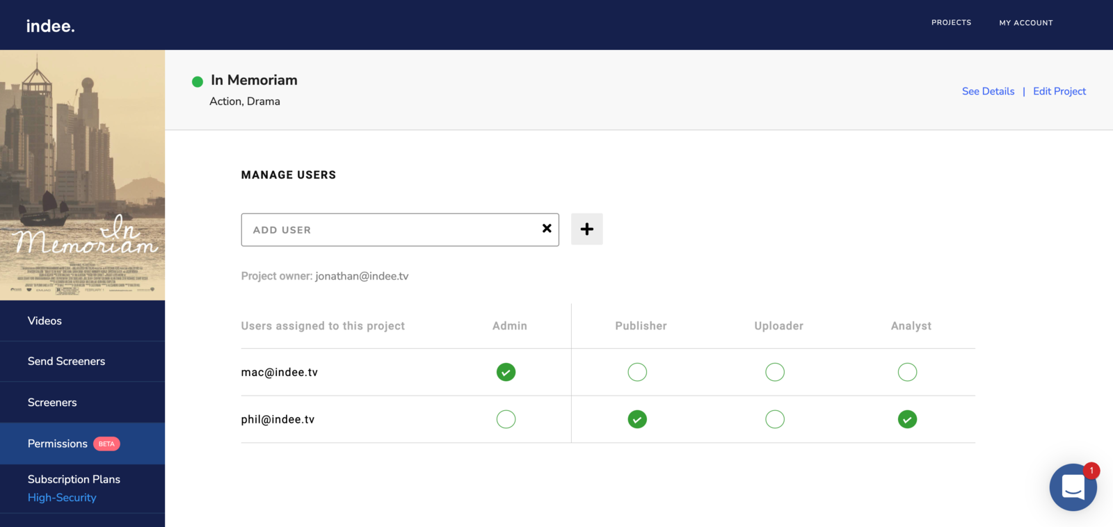
Task: Open the chat support widget
Action: pos(1073,487)
